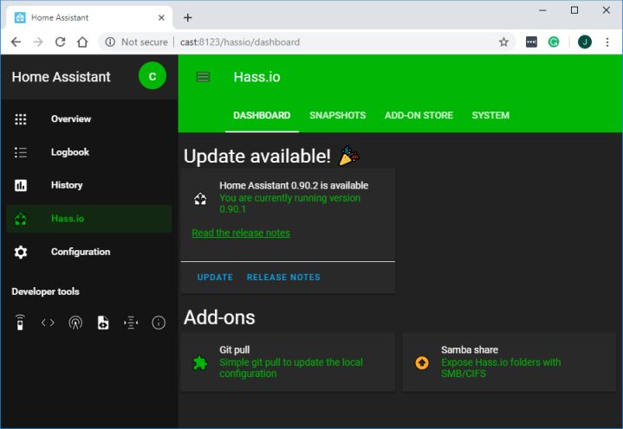
Task: Click the UPDATE button
Action: tap(215, 277)
